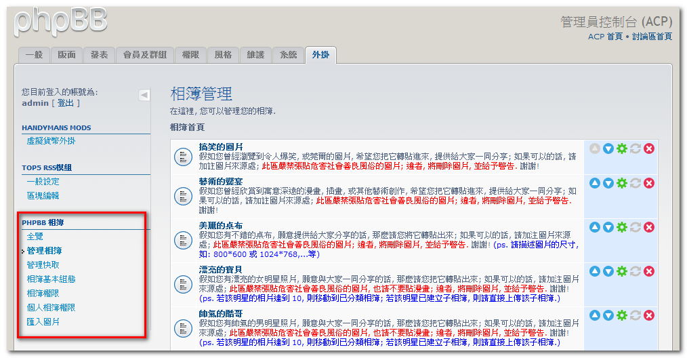
Task: Edit settings of 搞笑的圖片 album via green gear
Action: [x=622, y=148]
